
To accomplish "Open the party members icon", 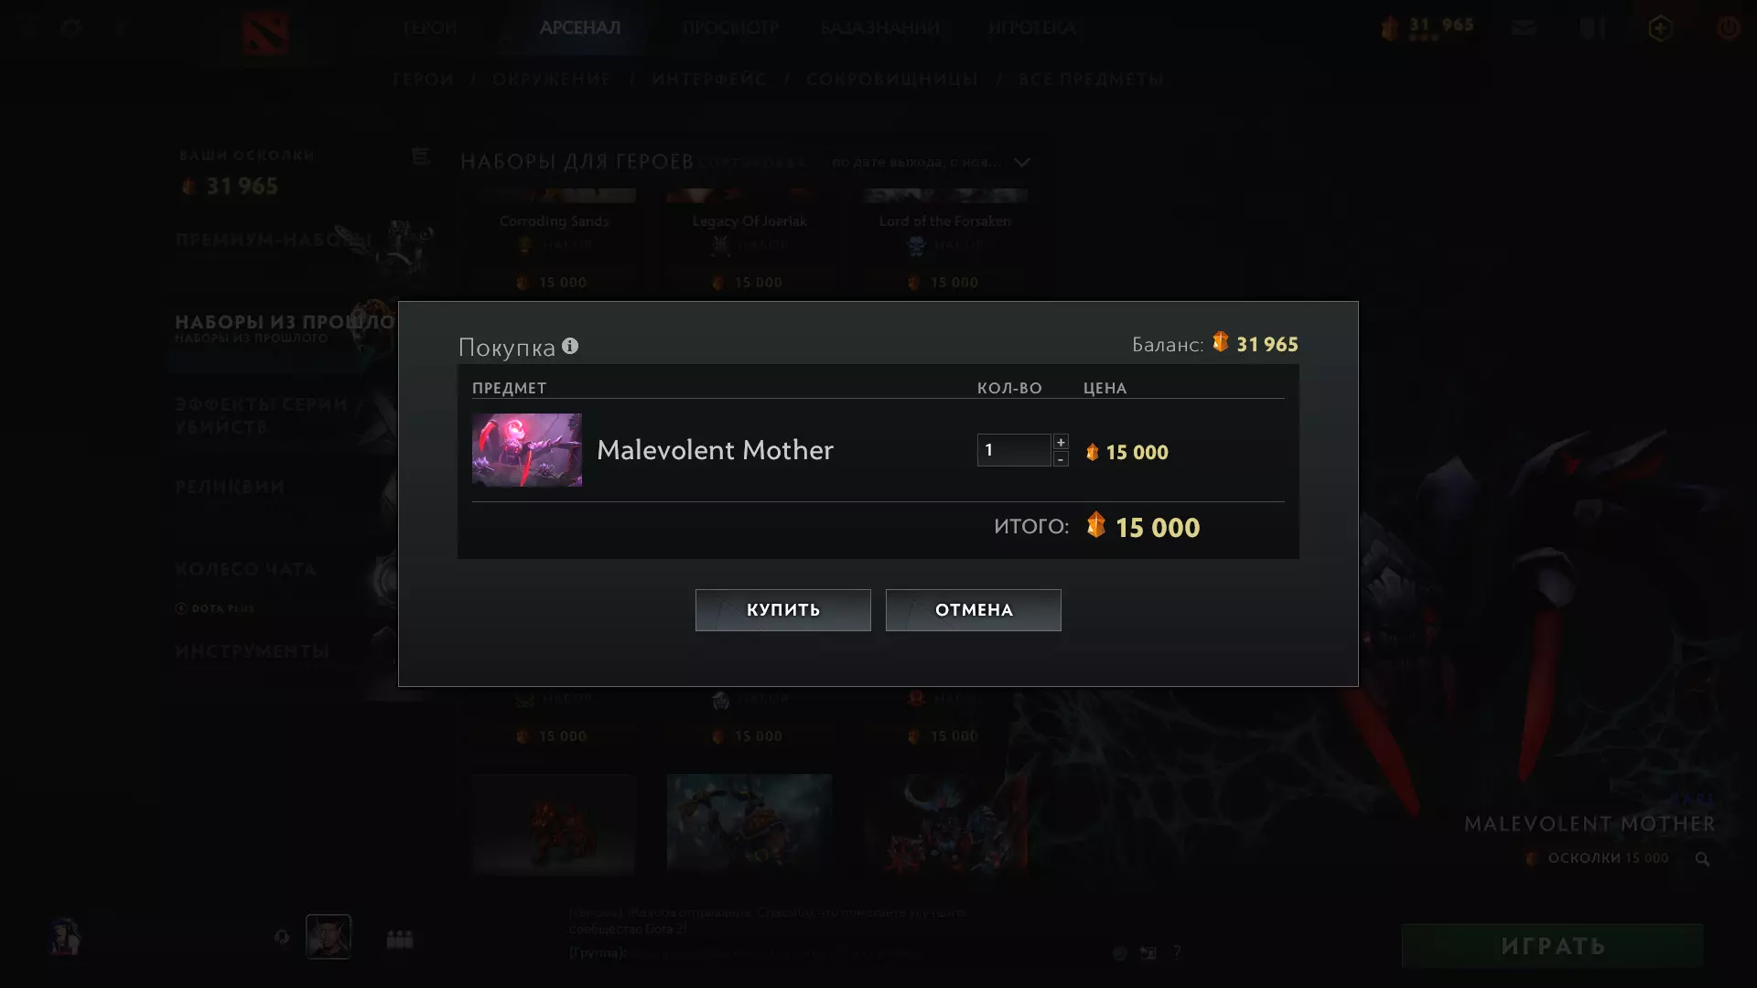I will (x=400, y=940).
